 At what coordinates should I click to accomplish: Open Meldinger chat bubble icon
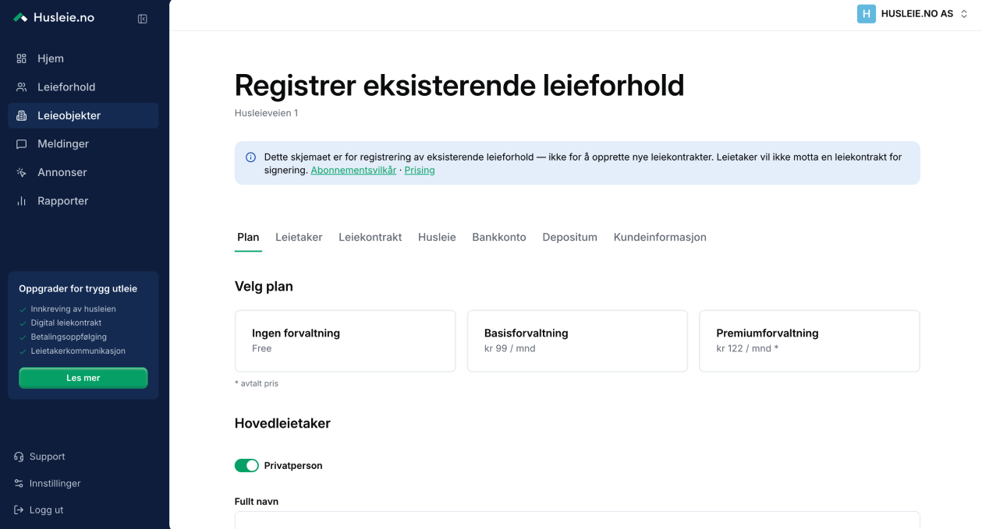[22, 143]
